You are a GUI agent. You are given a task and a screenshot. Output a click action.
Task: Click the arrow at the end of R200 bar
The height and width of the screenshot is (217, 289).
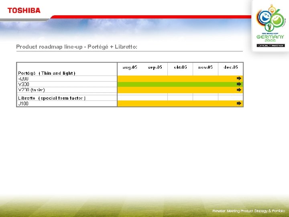pyautogui.click(x=239, y=78)
